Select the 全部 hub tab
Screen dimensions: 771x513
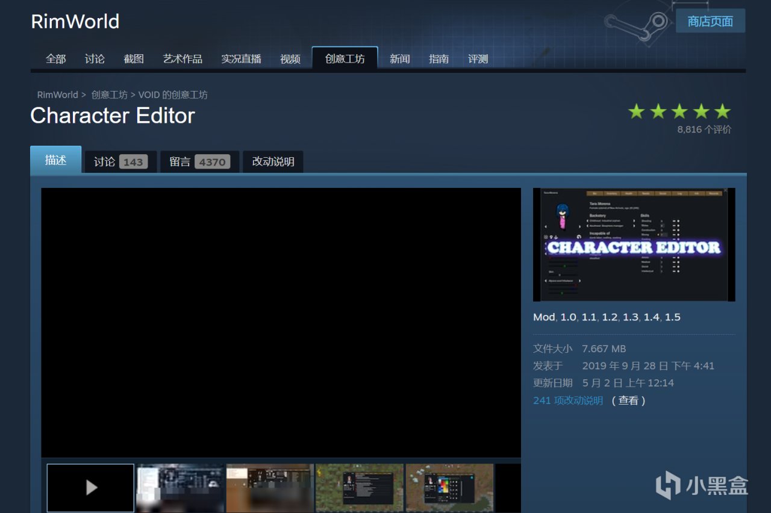[56, 59]
